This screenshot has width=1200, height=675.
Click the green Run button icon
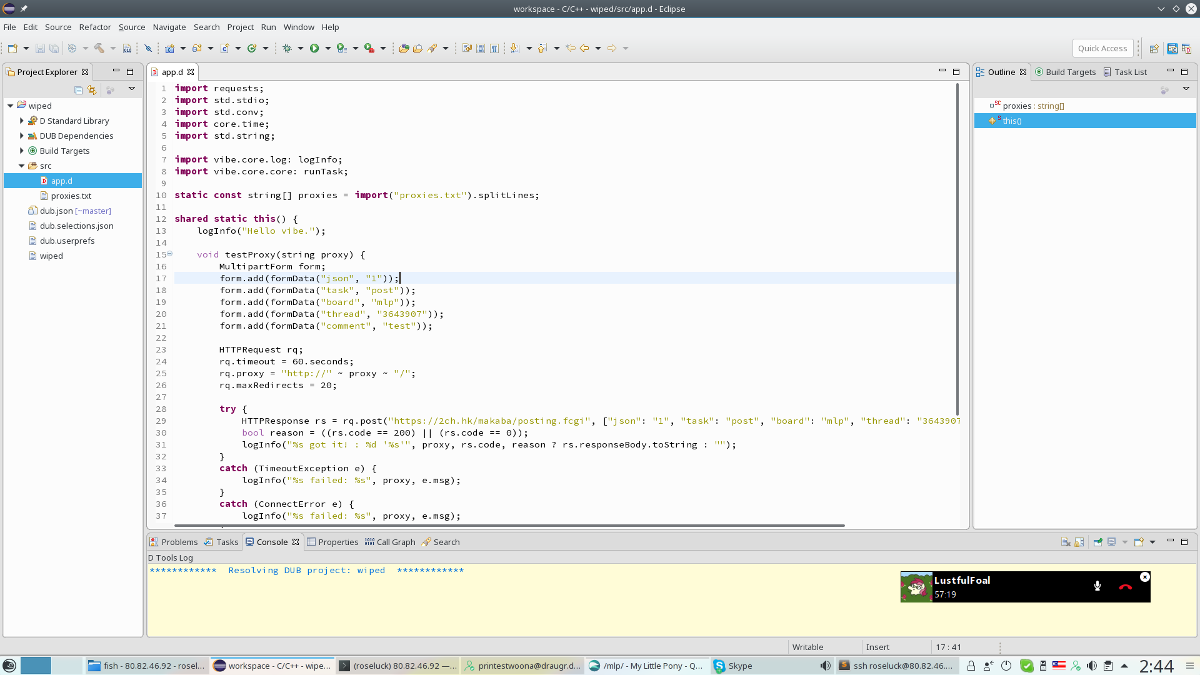[314, 48]
